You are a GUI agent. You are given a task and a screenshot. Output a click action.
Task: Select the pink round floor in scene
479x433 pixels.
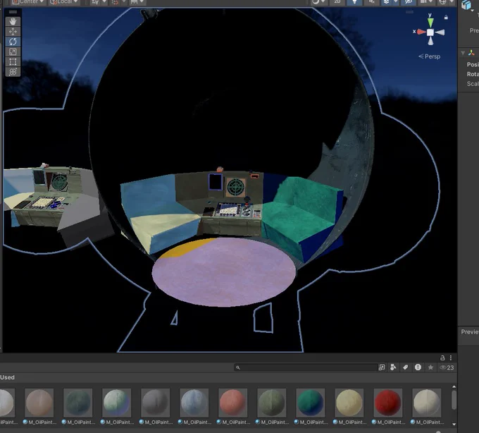224,272
